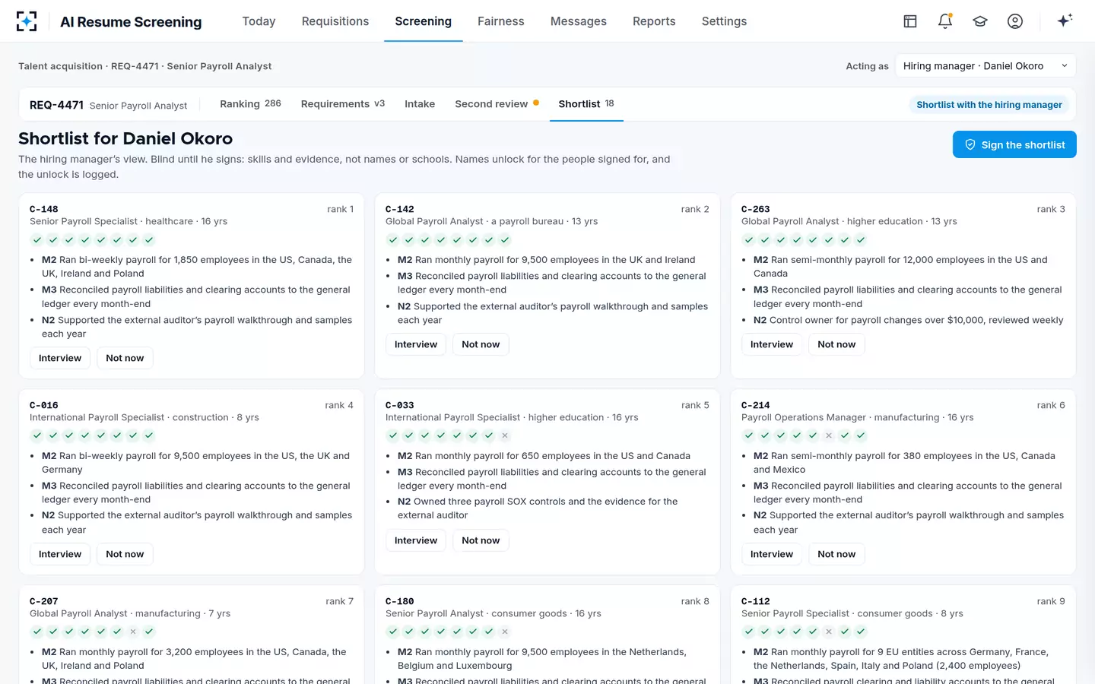This screenshot has height=684, width=1095.
Task: Click the unmet requirement X mark on card C-033
Action: (505, 435)
